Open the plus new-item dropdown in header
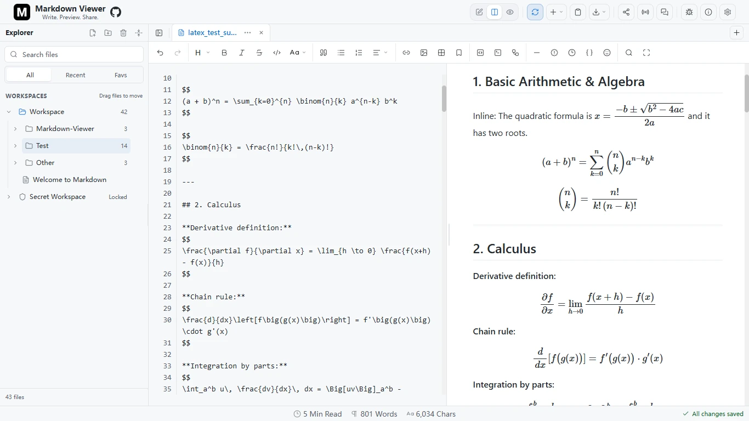Screen dimensions: 749x421 pos(556,12)
